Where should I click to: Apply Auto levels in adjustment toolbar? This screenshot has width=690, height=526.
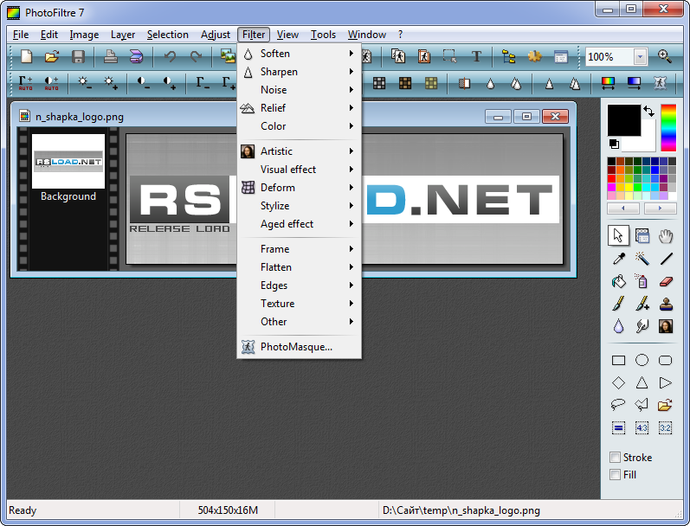pyautogui.click(x=25, y=83)
